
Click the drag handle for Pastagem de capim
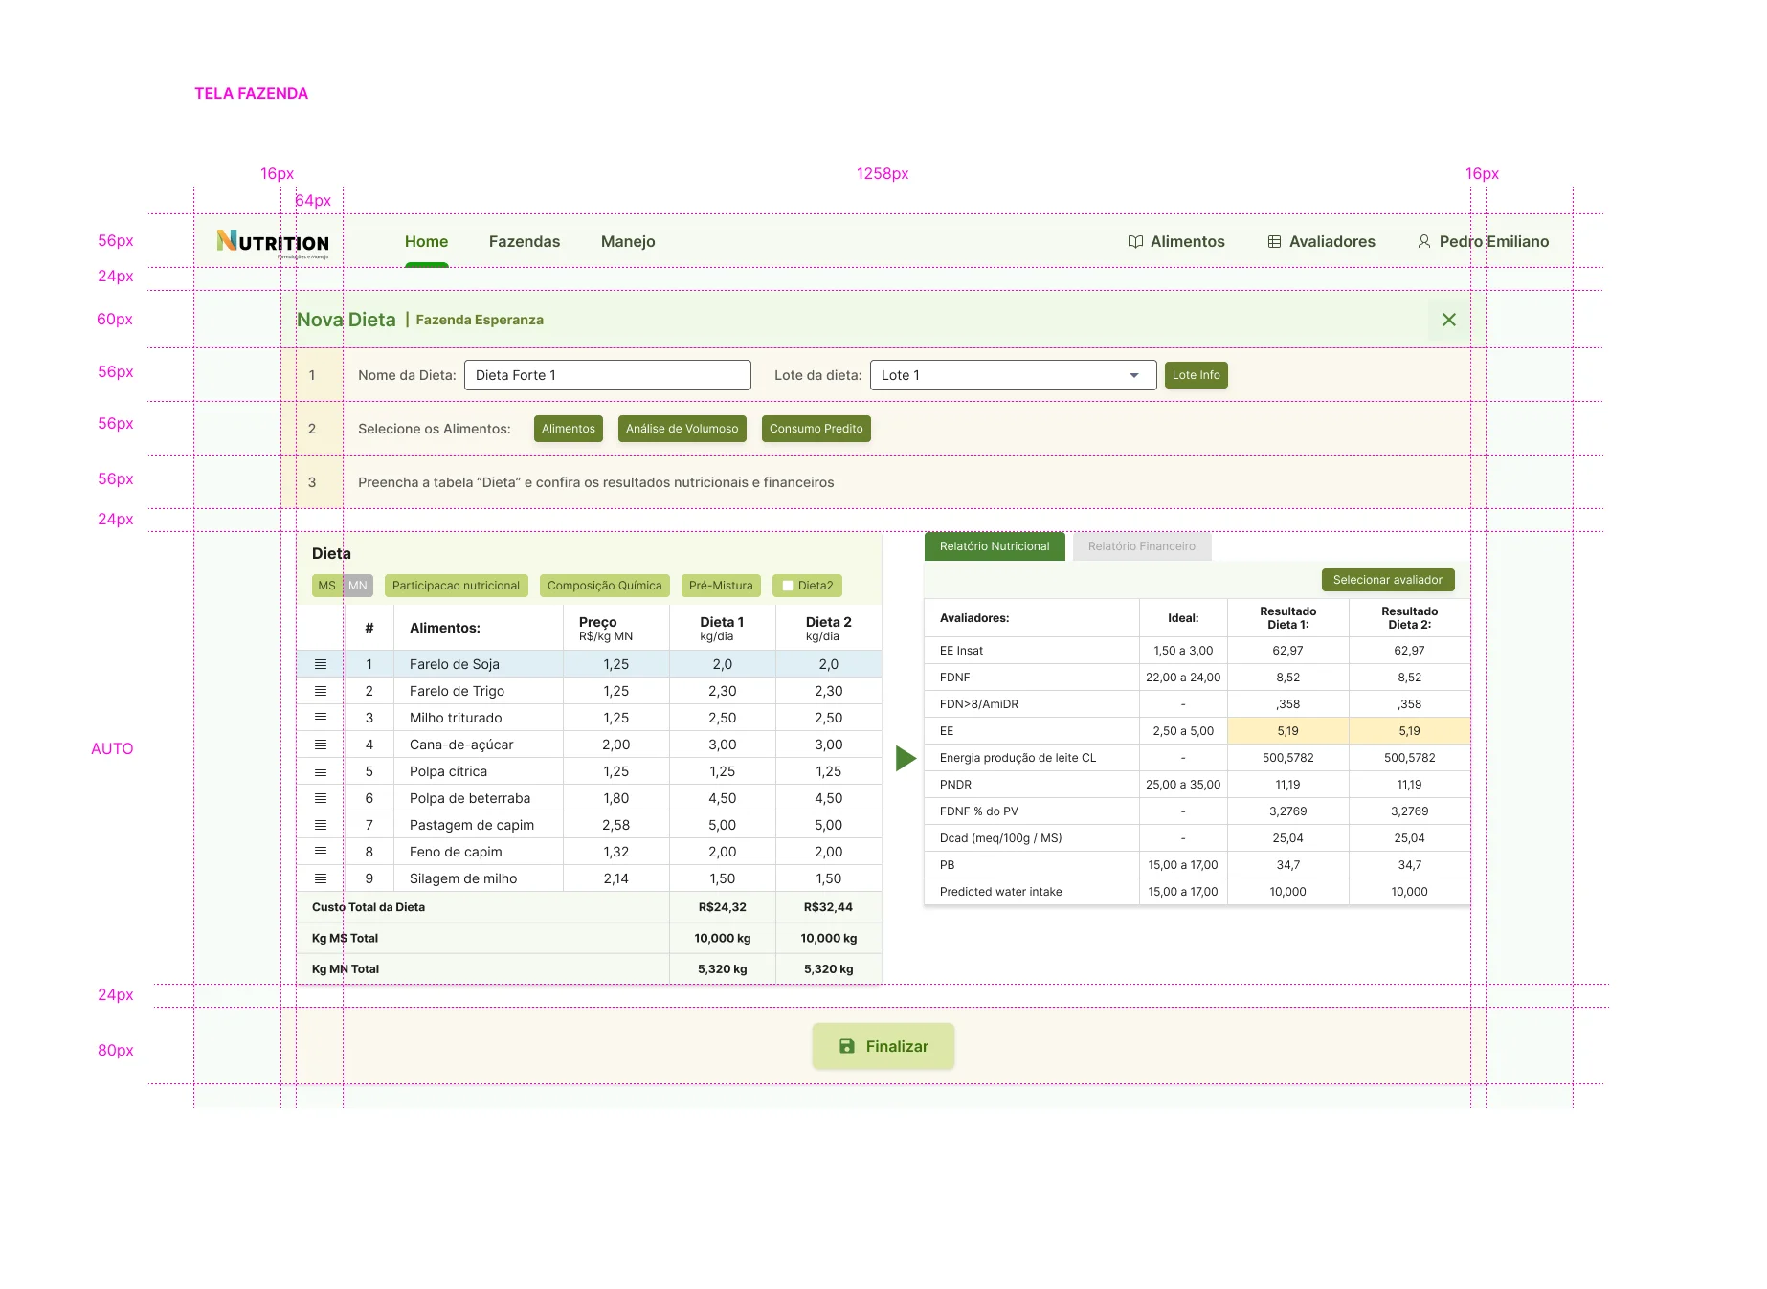tap(321, 825)
